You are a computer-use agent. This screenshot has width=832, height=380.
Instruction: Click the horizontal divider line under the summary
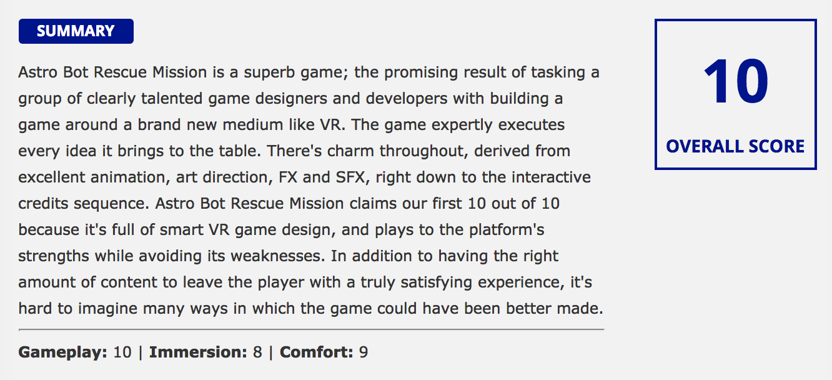[x=311, y=329]
